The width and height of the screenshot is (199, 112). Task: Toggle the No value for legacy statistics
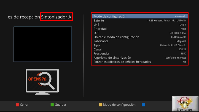coord(184,62)
